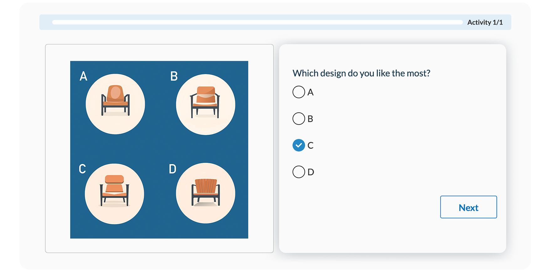Click the A text beside first radio

pyautogui.click(x=310, y=92)
